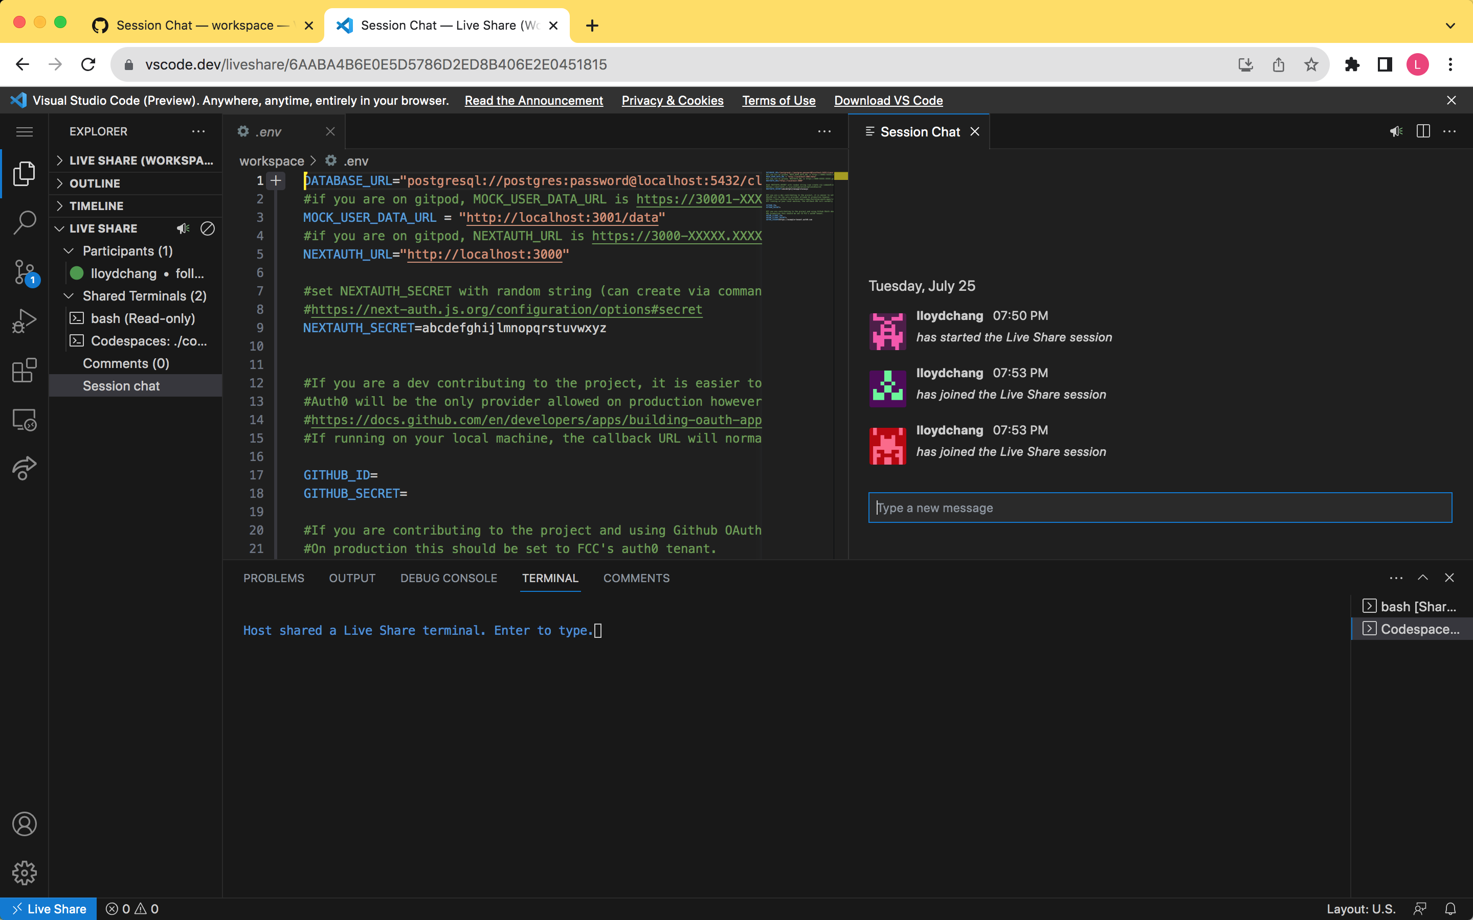Open the Search view in activity bar
Screen dimensions: 1473x920
(25, 223)
